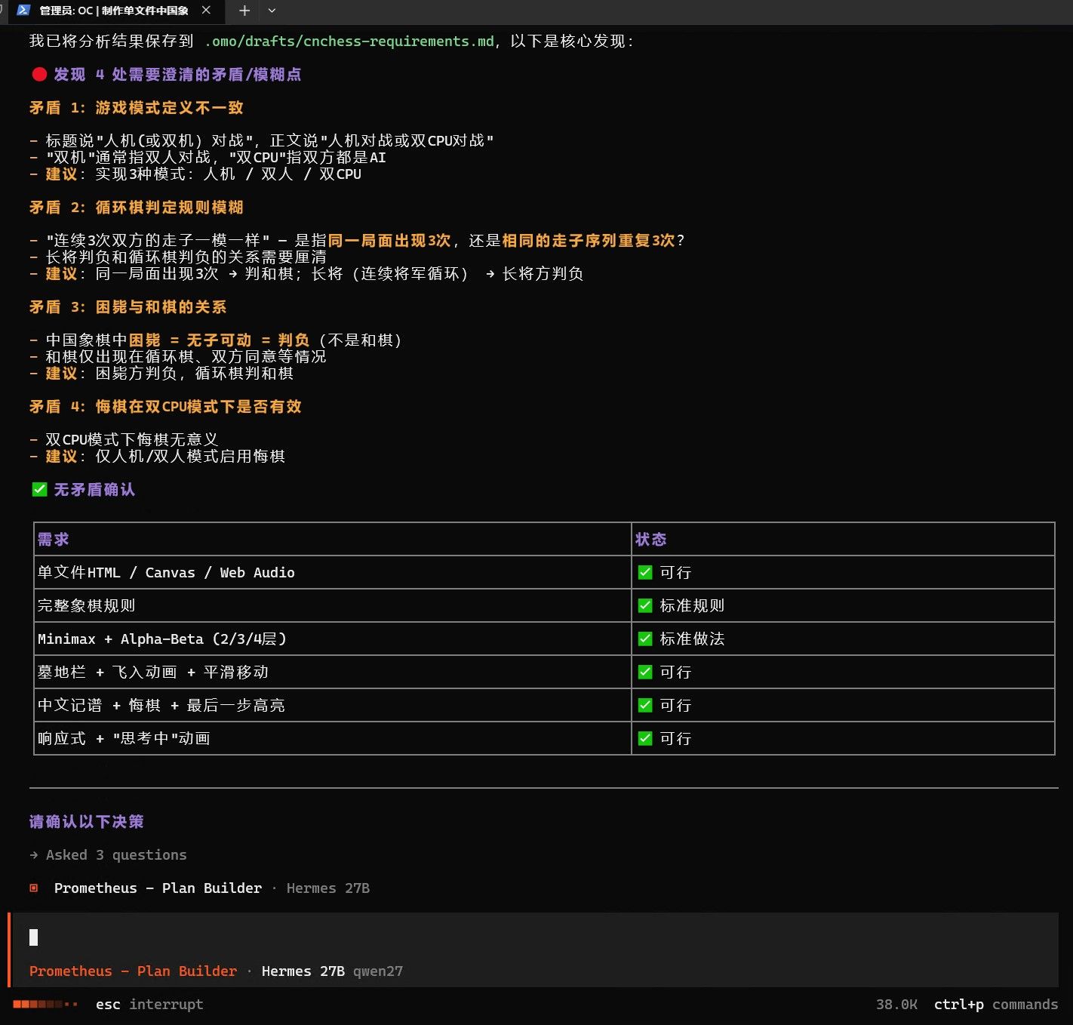
Task: Click the red circle icon beside 发现 4 处
Action: 40,74
